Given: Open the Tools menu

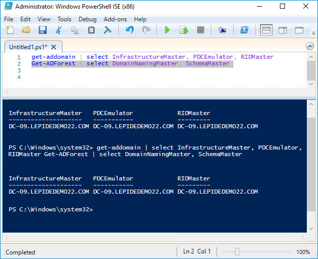Looking at the screenshot, I should coord(65,19).
